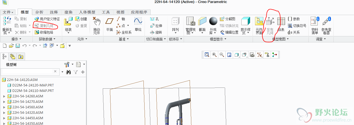Click the 组装 (Assemble) icon
Screen dimensions: 354x125
pyautogui.click(x=68, y=21)
